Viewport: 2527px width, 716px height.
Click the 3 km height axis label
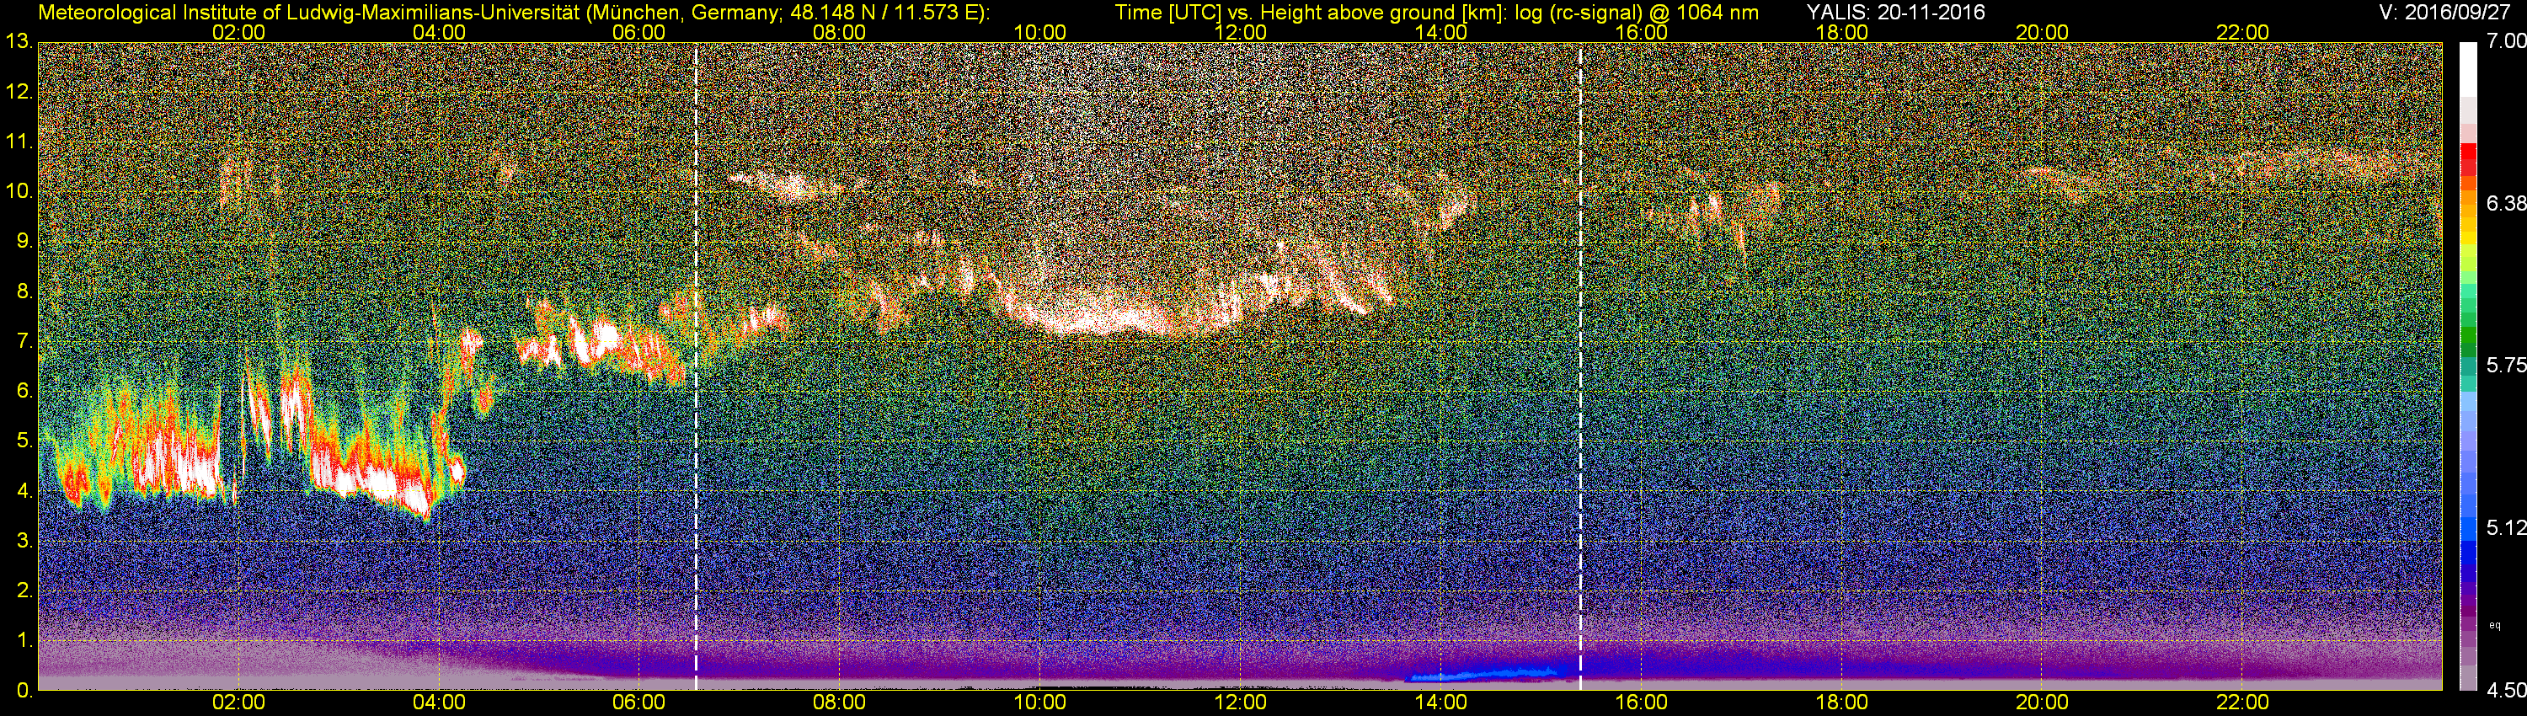click(24, 542)
